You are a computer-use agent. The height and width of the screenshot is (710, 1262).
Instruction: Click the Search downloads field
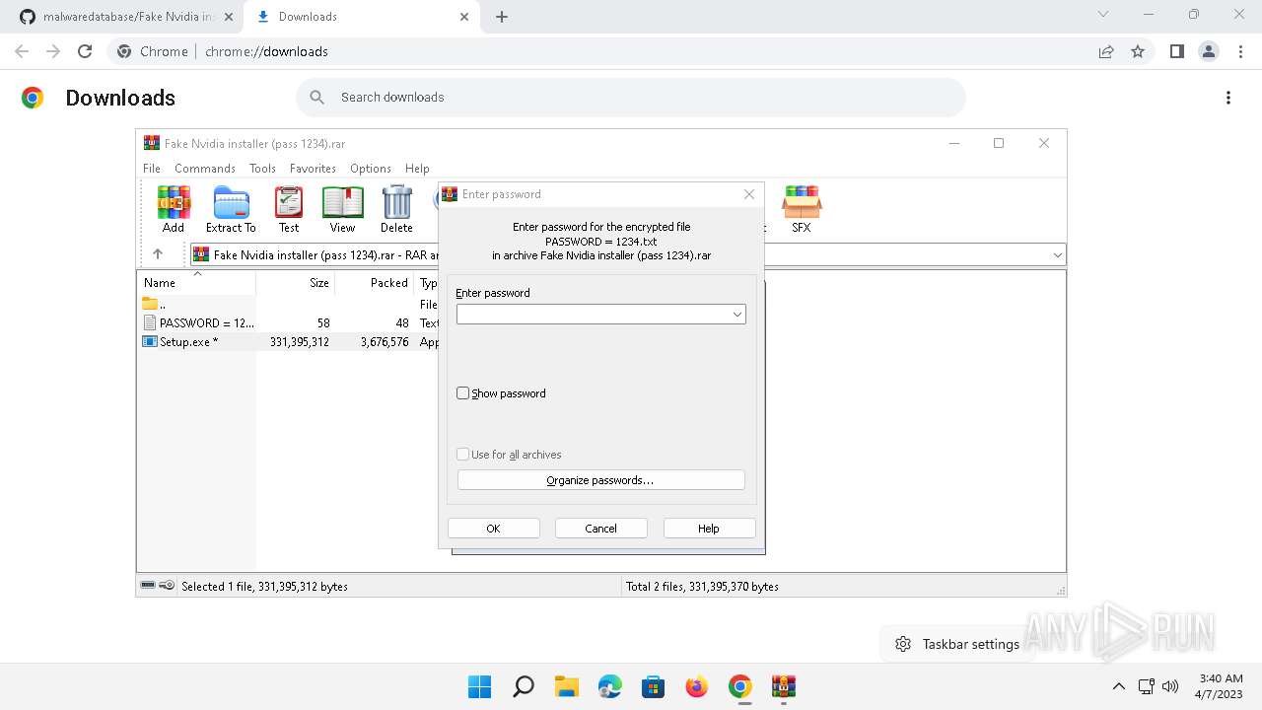point(631,98)
